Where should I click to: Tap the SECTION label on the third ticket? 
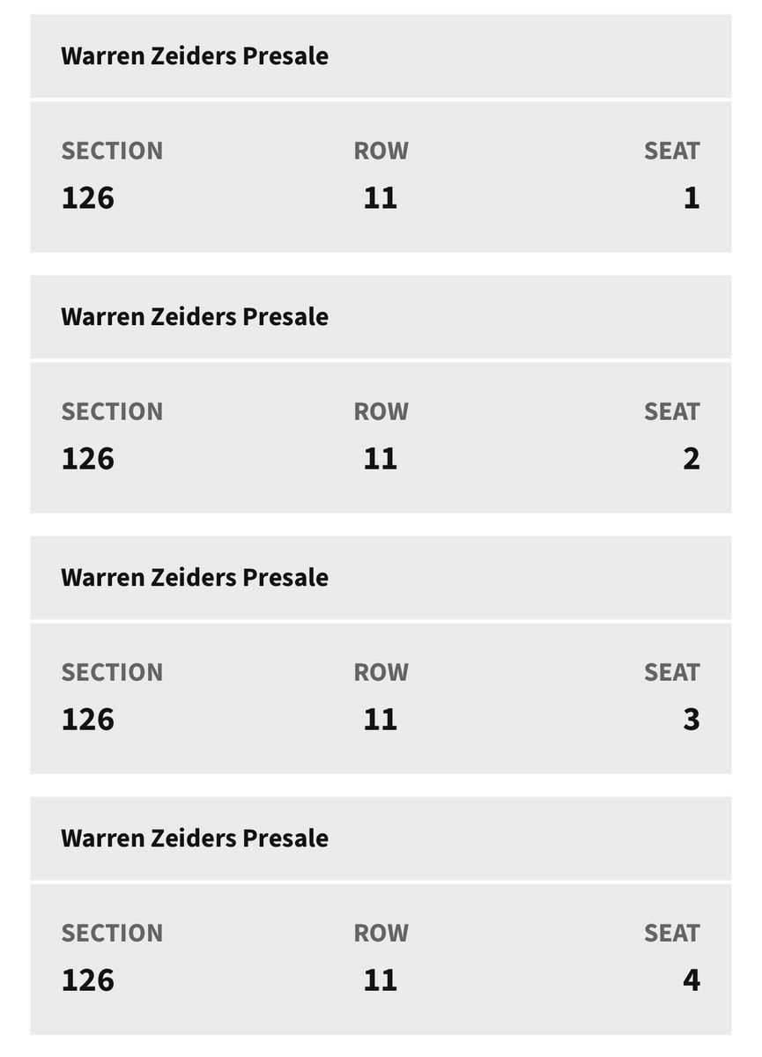click(x=112, y=672)
